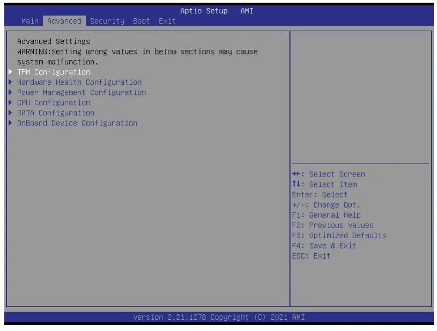Open the Exit tab
The width and height of the screenshot is (437, 331).
(167, 21)
